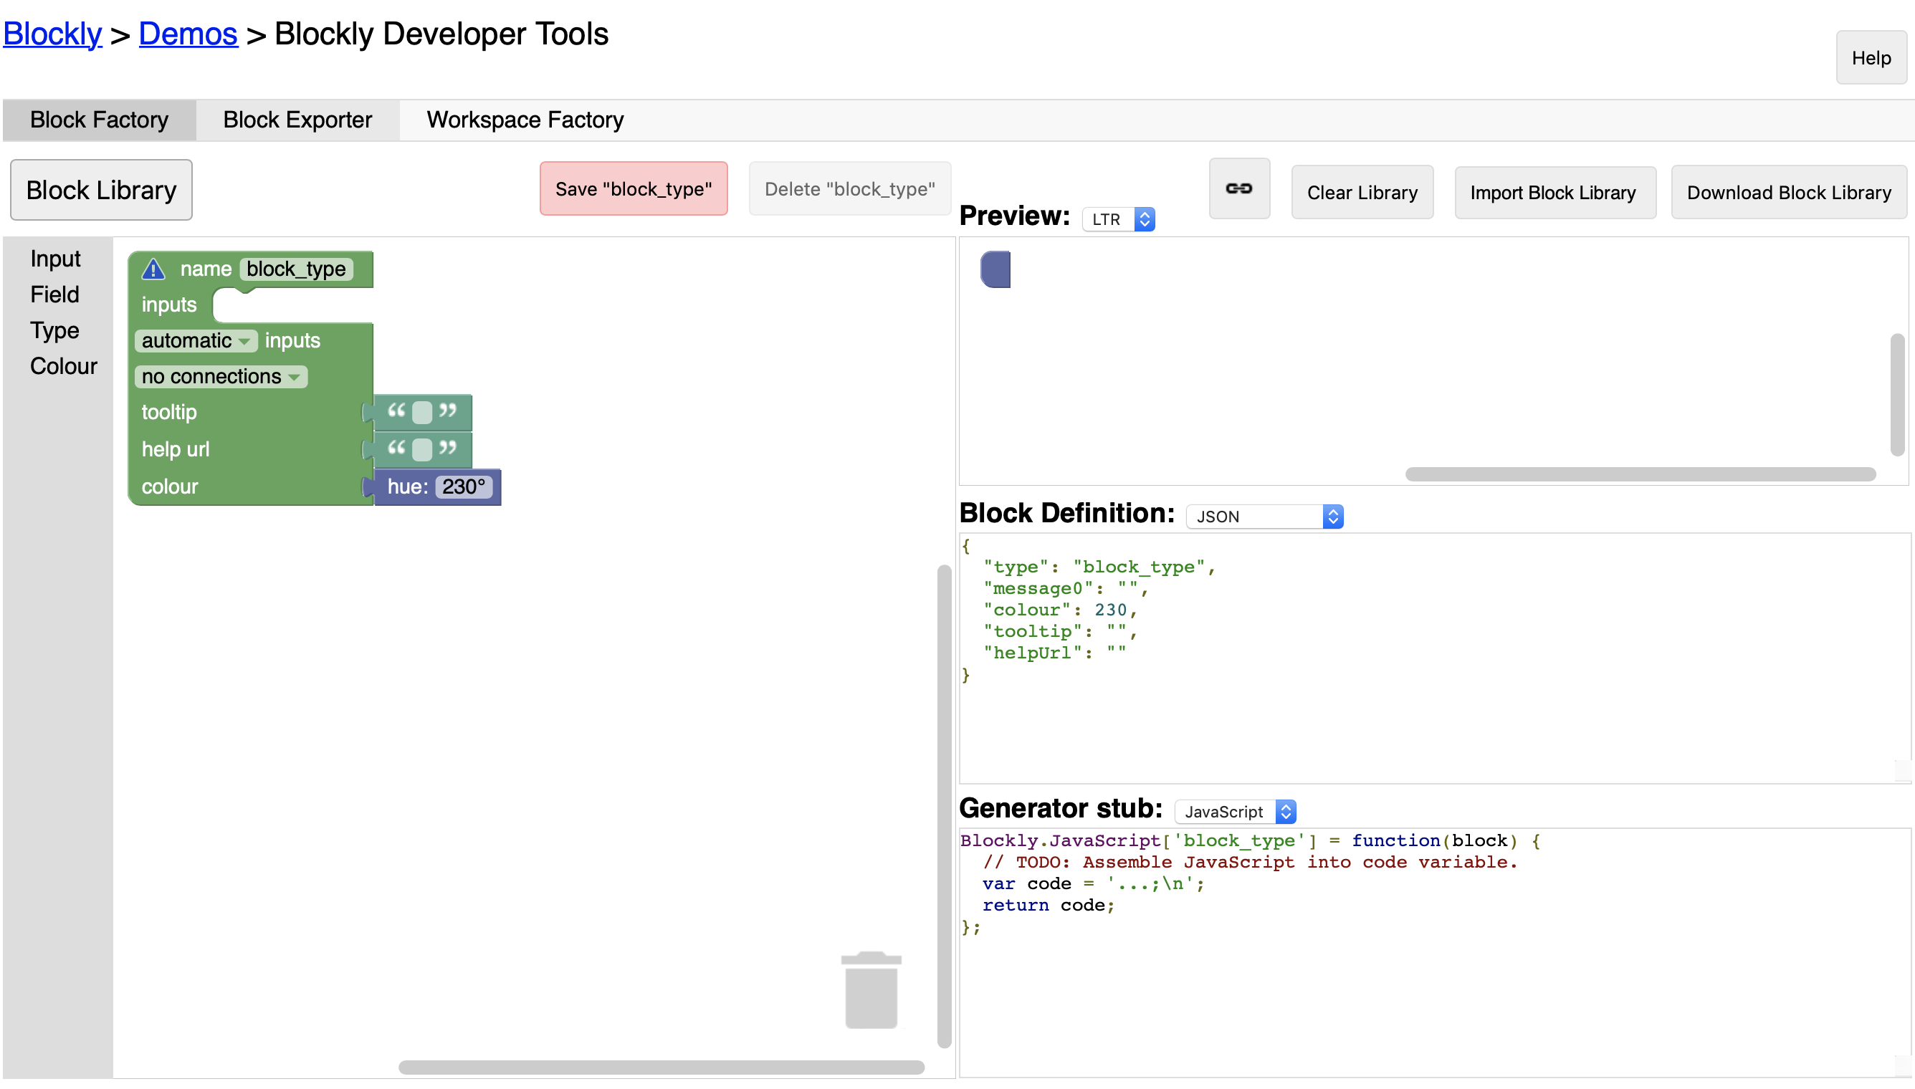This screenshot has width=1915, height=1089.
Task: Click the workspace horizontal scrollbar
Action: pyautogui.click(x=662, y=1068)
